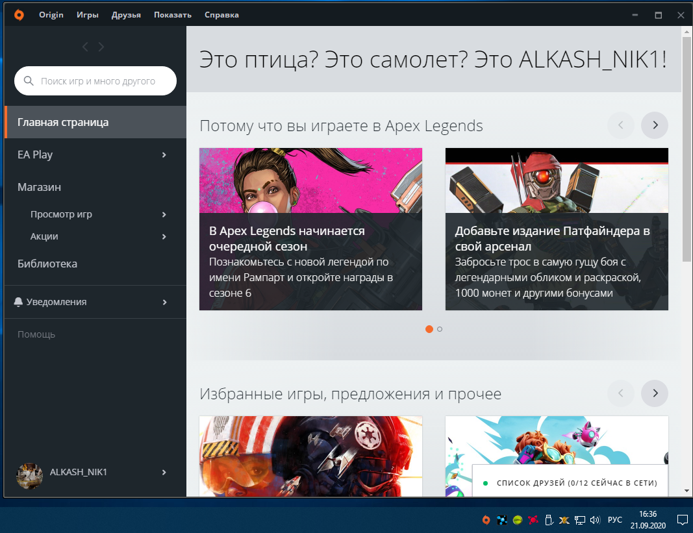This screenshot has height=533, width=693.
Task: Click the blue pixel tray icon
Action: pos(501,520)
